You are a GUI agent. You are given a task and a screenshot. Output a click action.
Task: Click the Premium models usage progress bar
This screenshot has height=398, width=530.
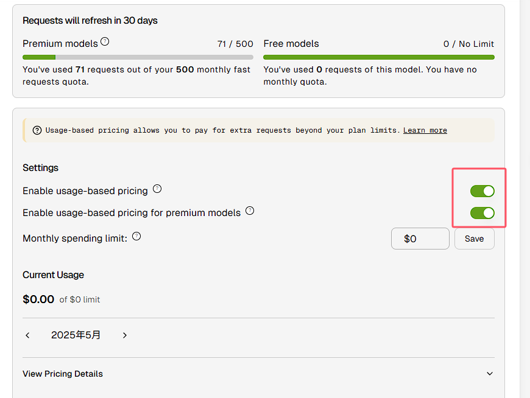tap(138, 57)
